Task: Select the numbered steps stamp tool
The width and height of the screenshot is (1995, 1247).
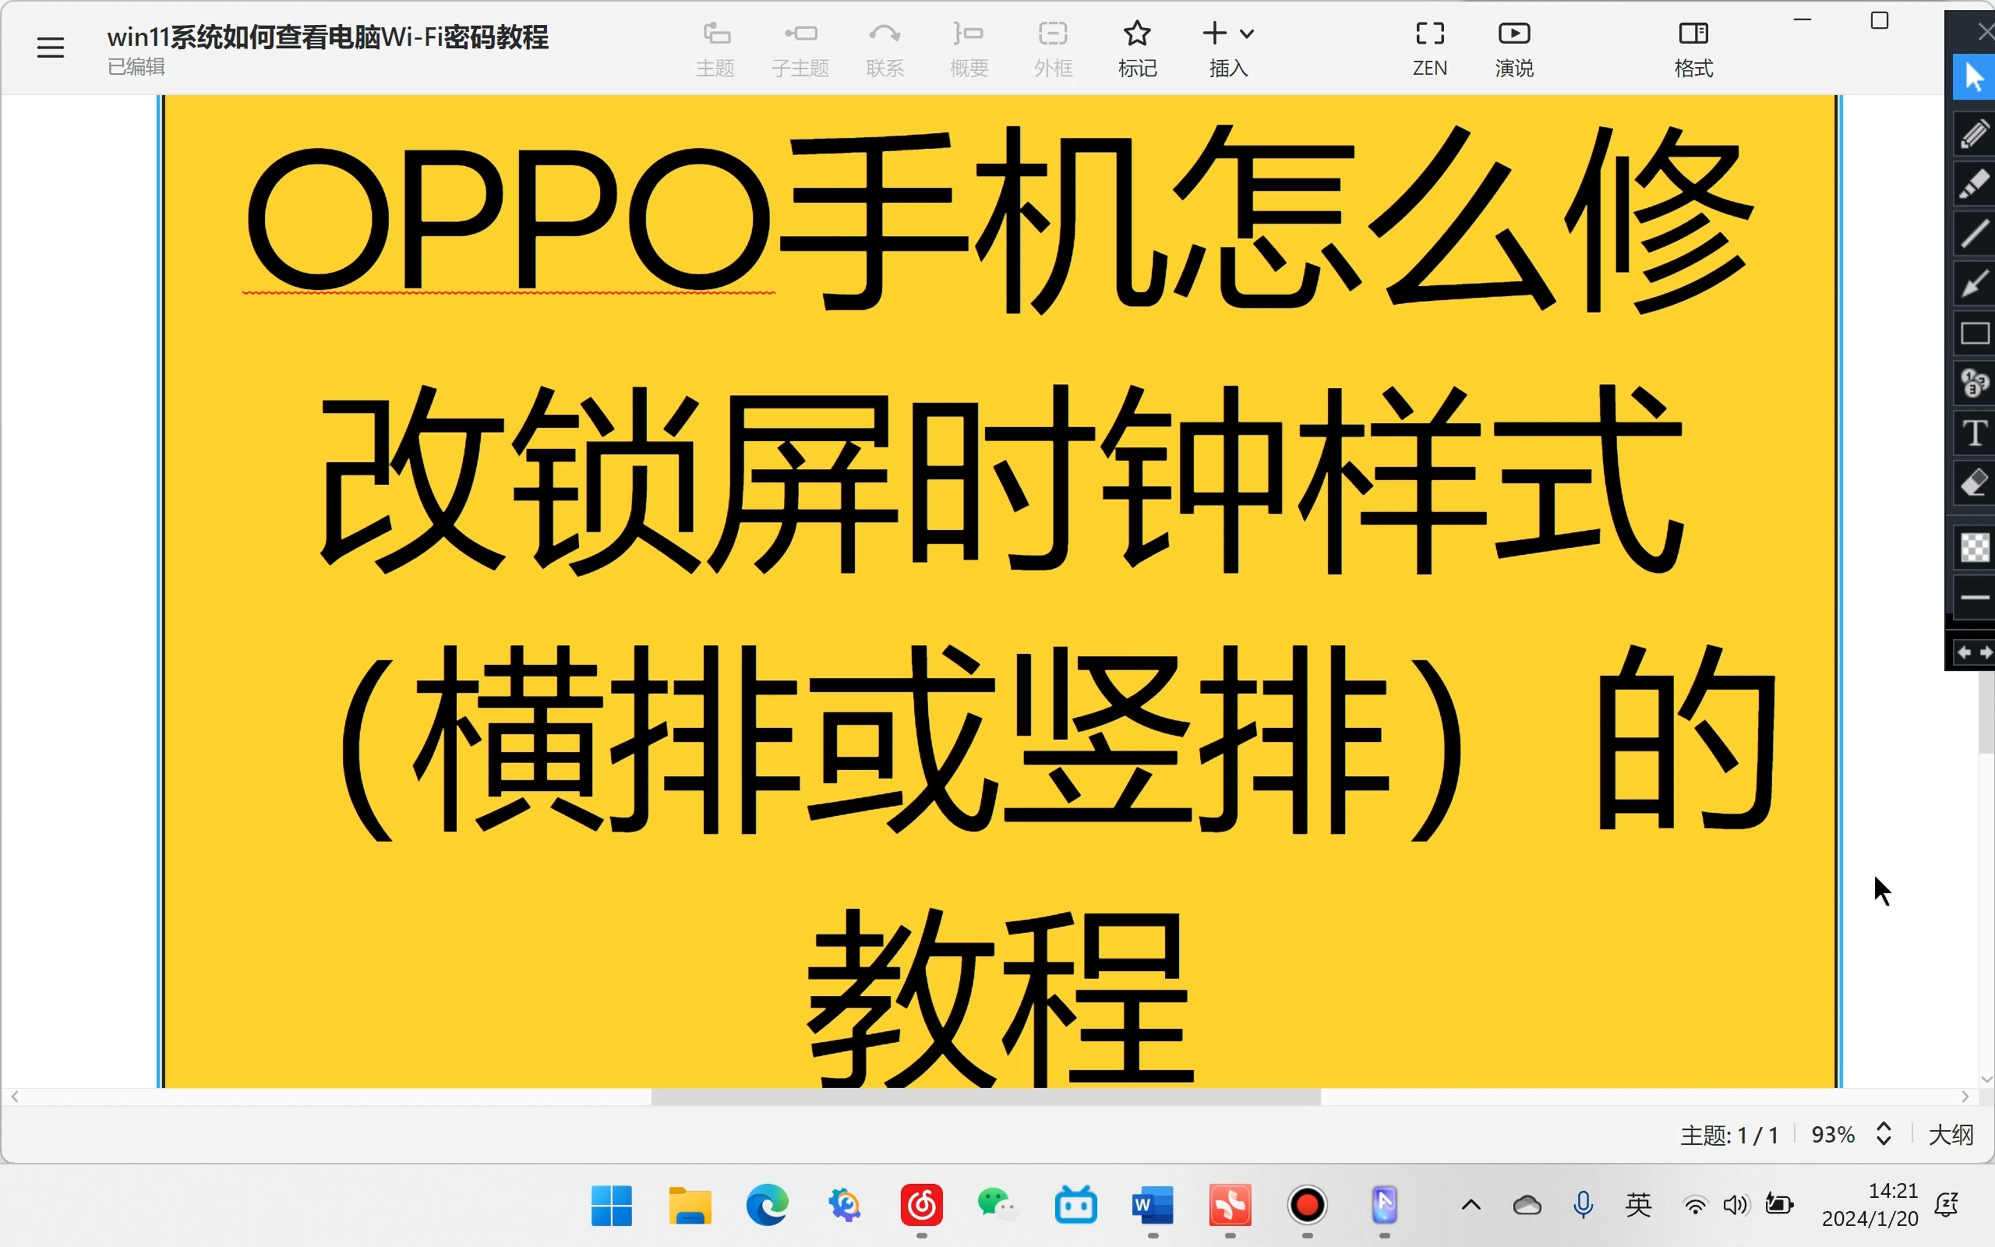Action: (1974, 383)
